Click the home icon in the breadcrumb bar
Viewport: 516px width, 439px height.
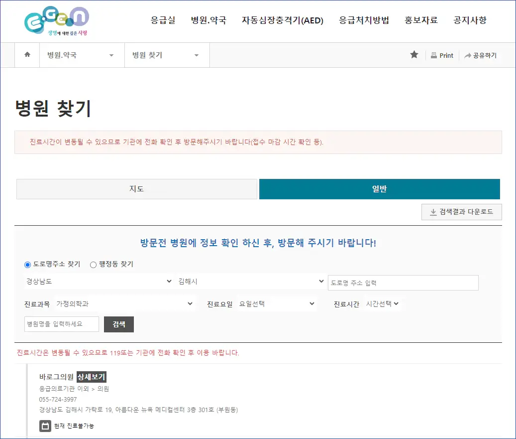(27, 55)
